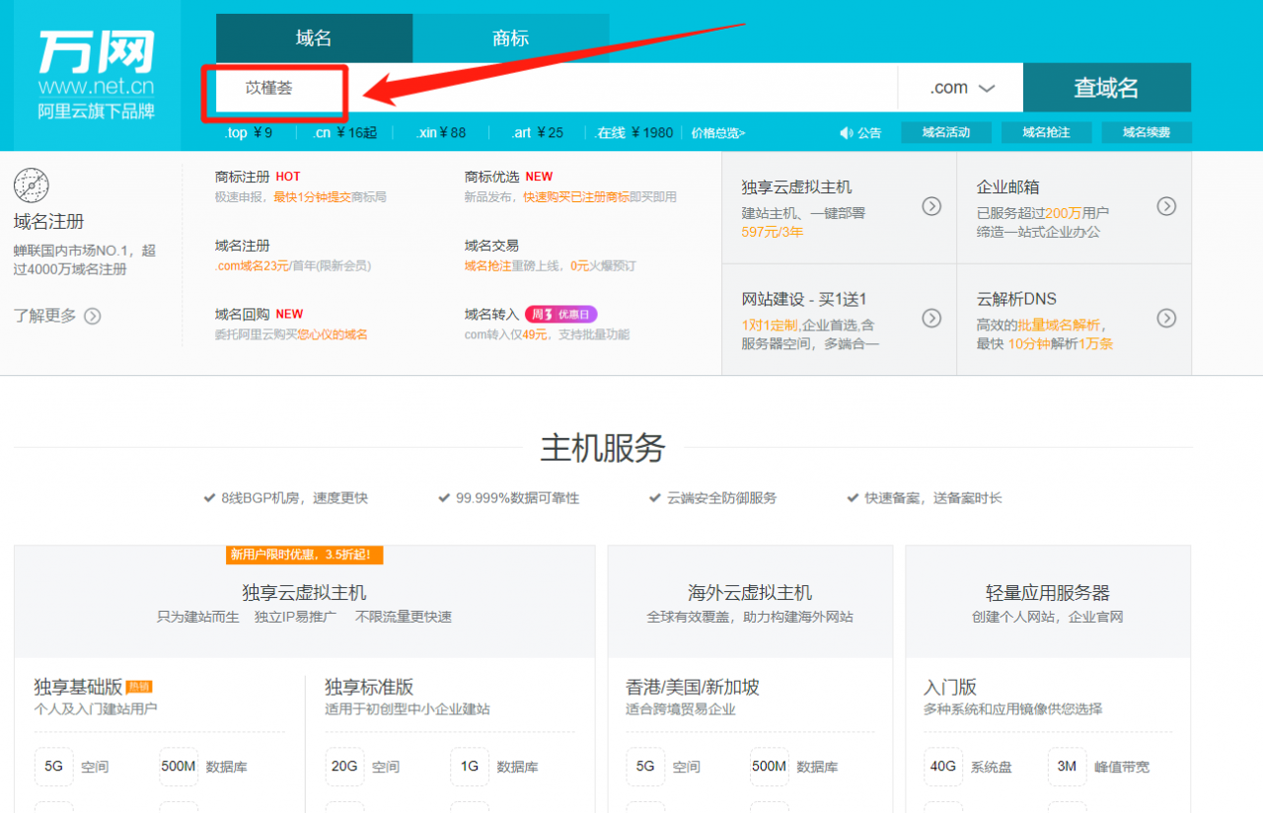Screen dimensions: 1263x813
Task: Open 域名抢注 from the top bar
Action: click(x=1046, y=132)
